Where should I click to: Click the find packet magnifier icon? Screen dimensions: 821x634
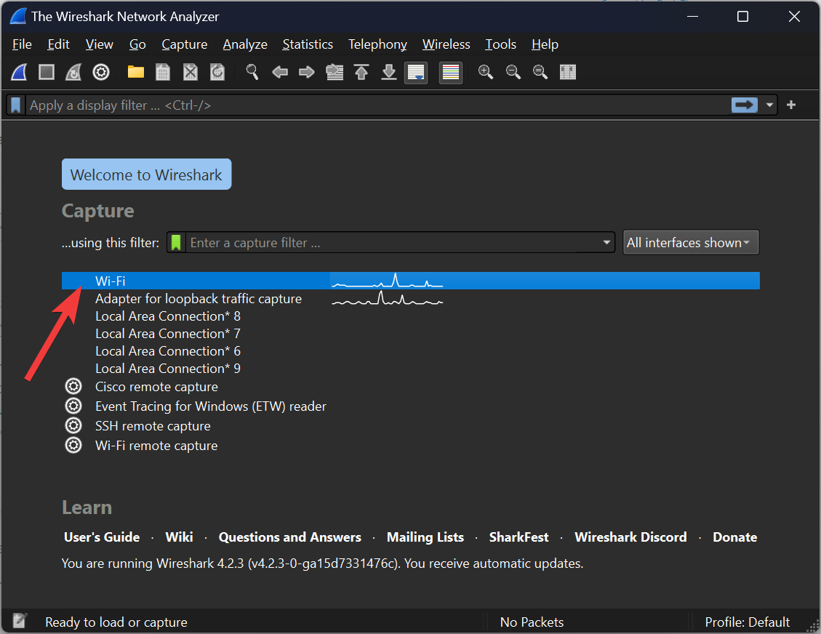(x=252, y=72)
